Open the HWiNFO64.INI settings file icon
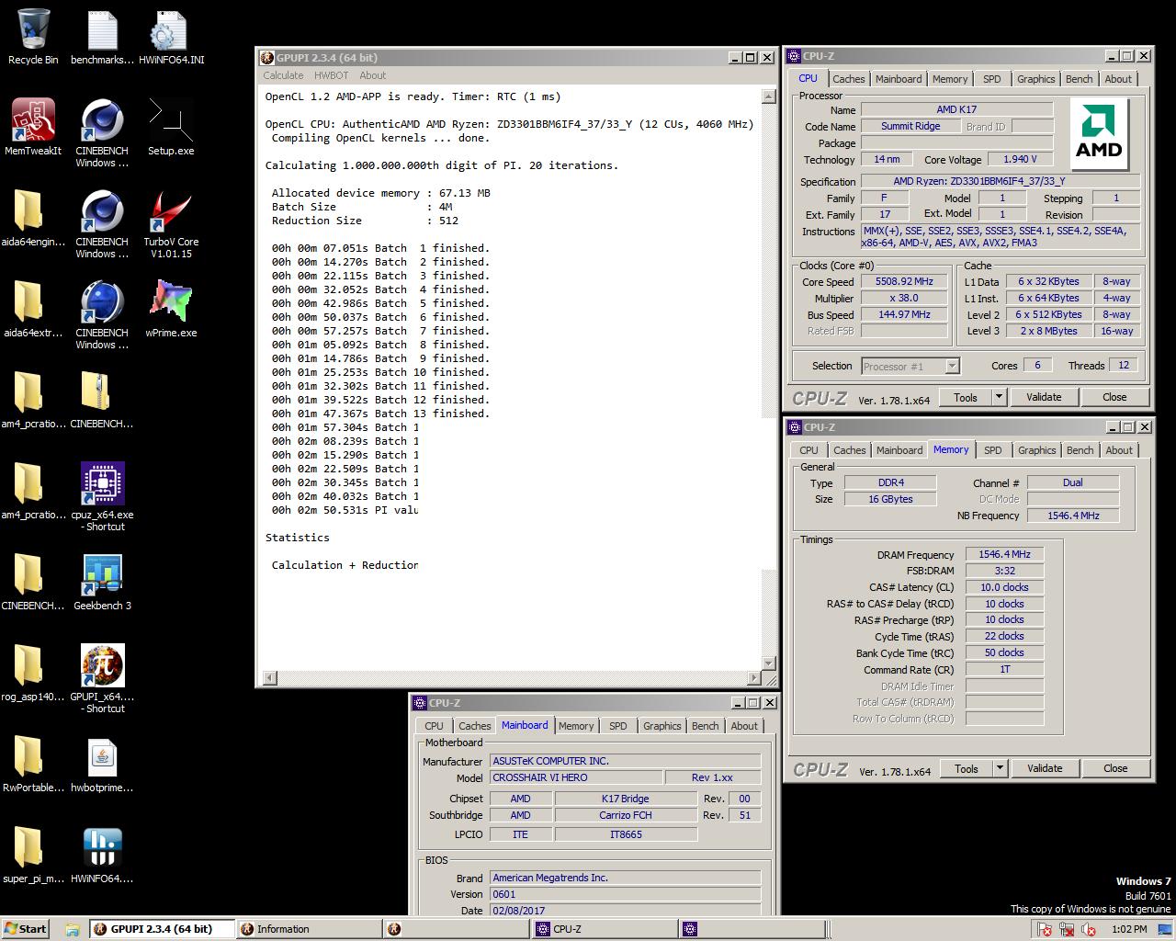Image resolution: width=1176 pixels, height=941 pixels. point(171,37)
